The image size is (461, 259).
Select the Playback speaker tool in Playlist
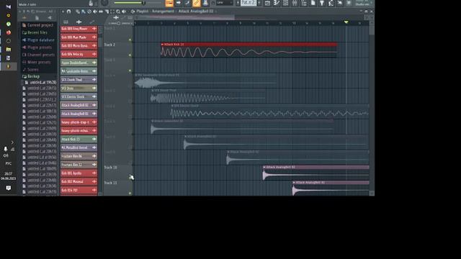click(124, 12)
